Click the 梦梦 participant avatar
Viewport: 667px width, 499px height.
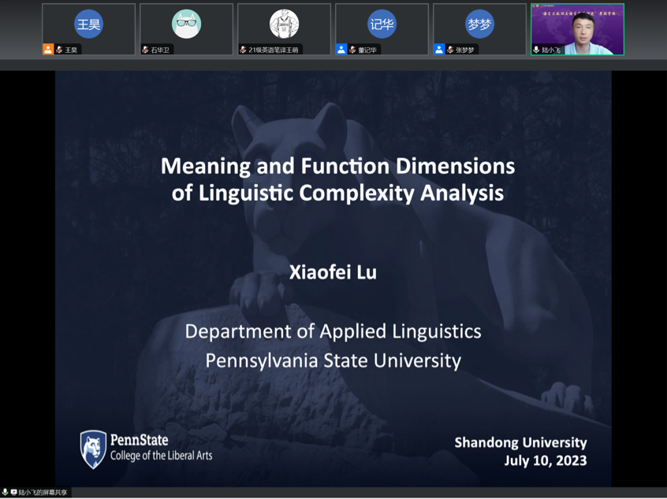[479, 24]
